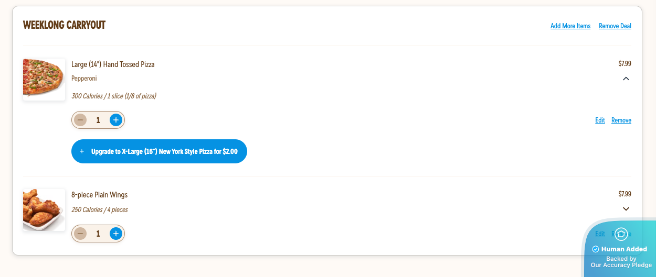Click the Human Added badge home icon
The width and height of the screenshot is (656, 277).
coord(621,234)
